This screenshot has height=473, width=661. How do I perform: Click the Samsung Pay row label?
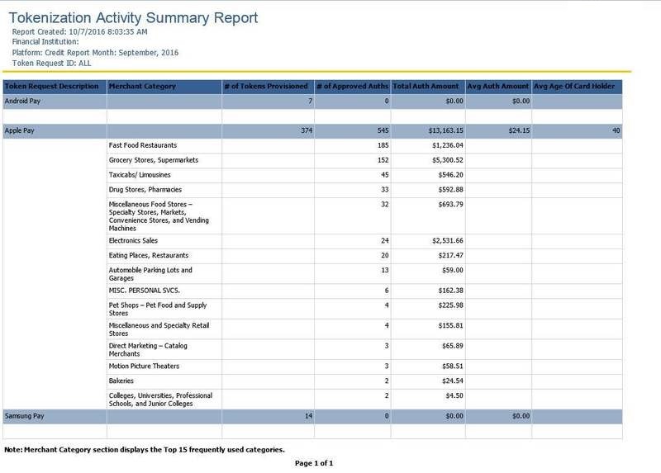(x=25, y=416)
